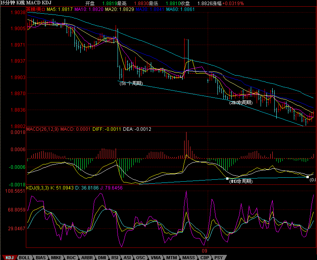This screenshot has height=260, width=317.
Task: Switch to the MTM indicator tab
Action: pyautogui.click(x=171, y=257)
